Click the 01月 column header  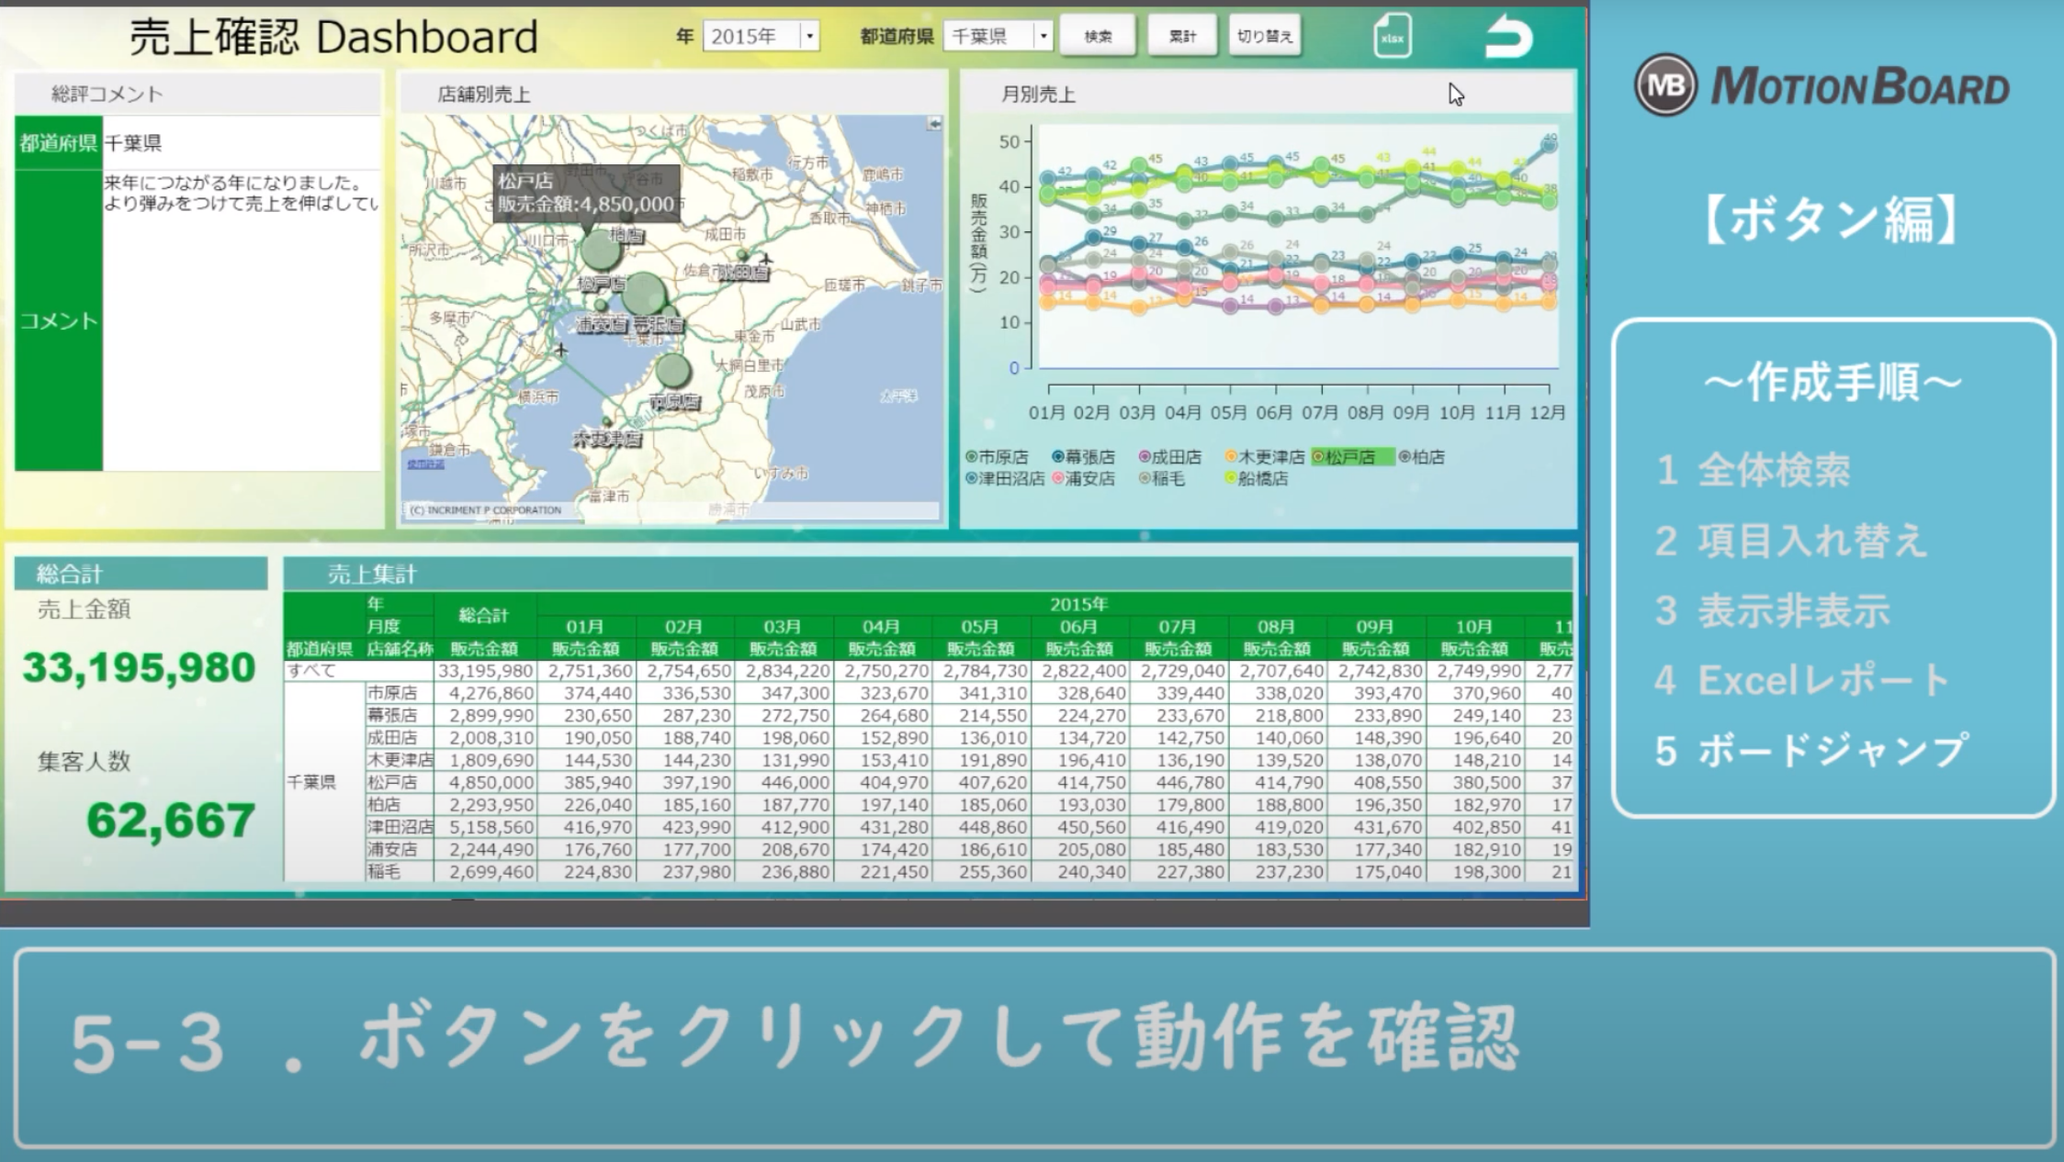tap(585, 627)
